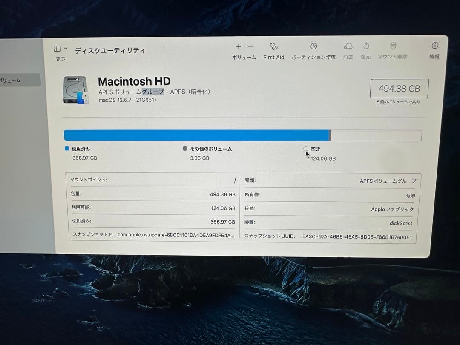Click the その他のボリューム legend marker
The image size is (460, 345).
click(x=185, y=149)
